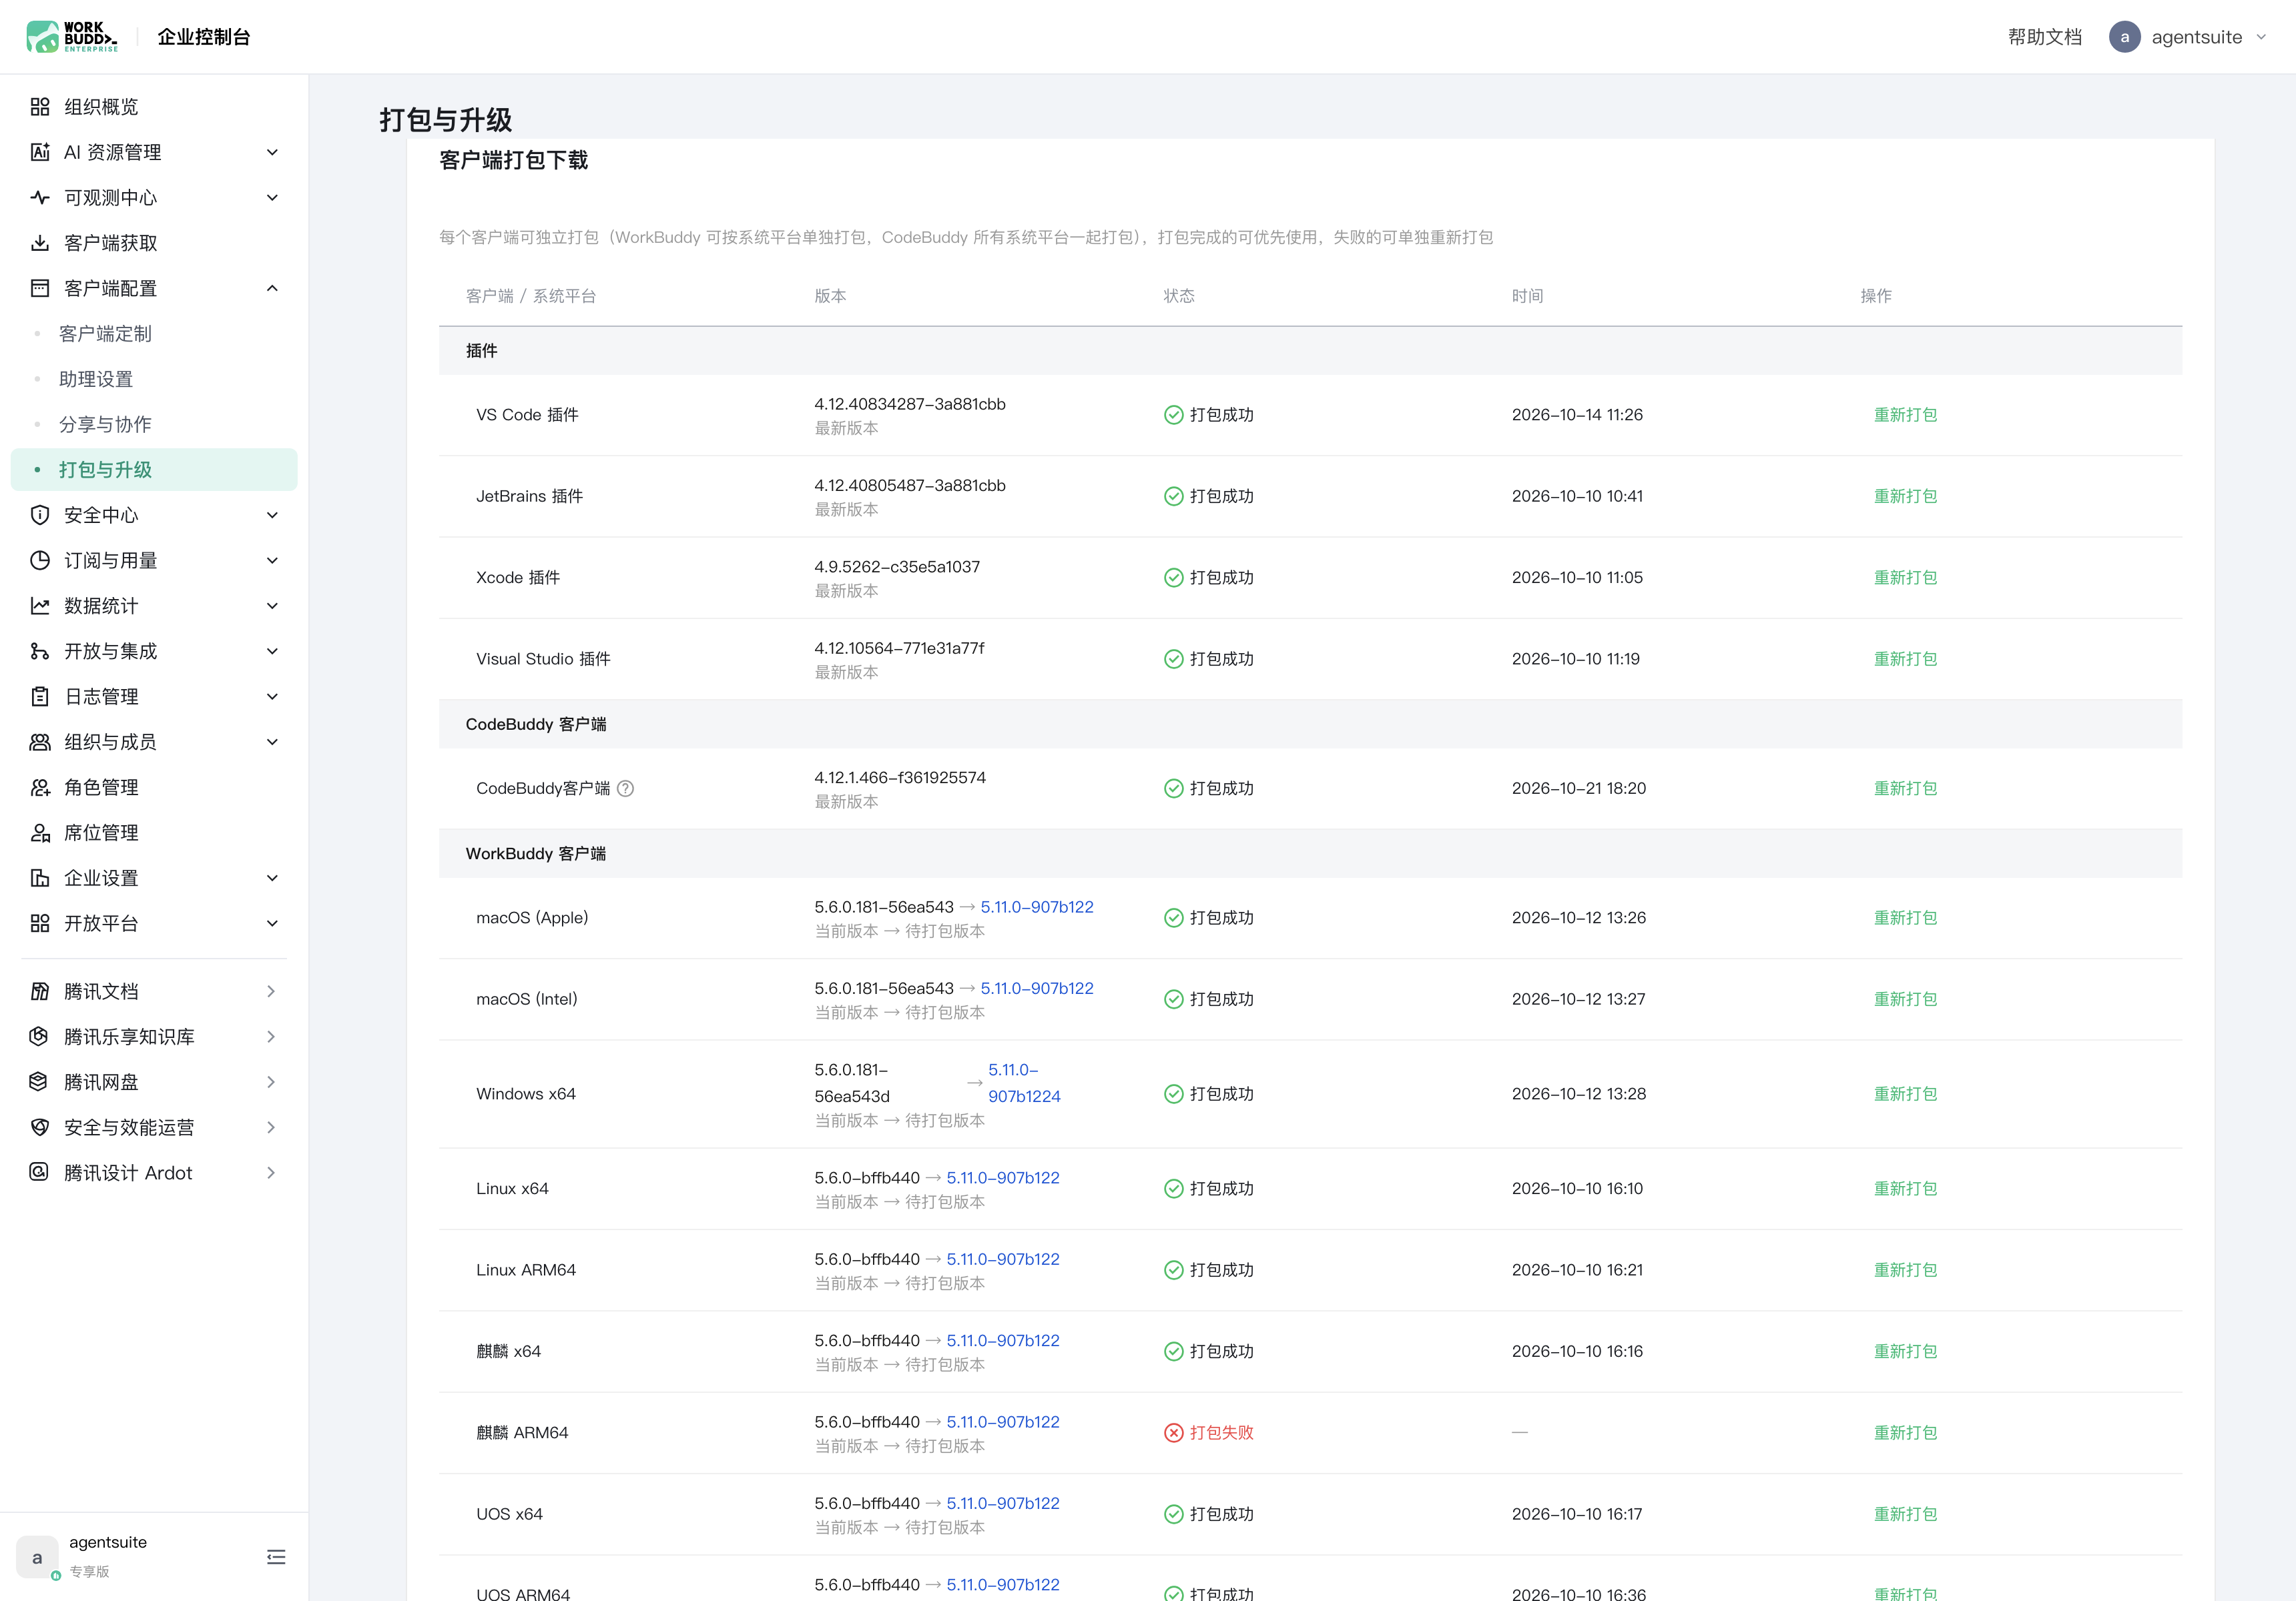Click the 腾讯乐享知识库 icon
Image resolution: width=2296 pixels, height=1601 pixels.
(39, 1037)
